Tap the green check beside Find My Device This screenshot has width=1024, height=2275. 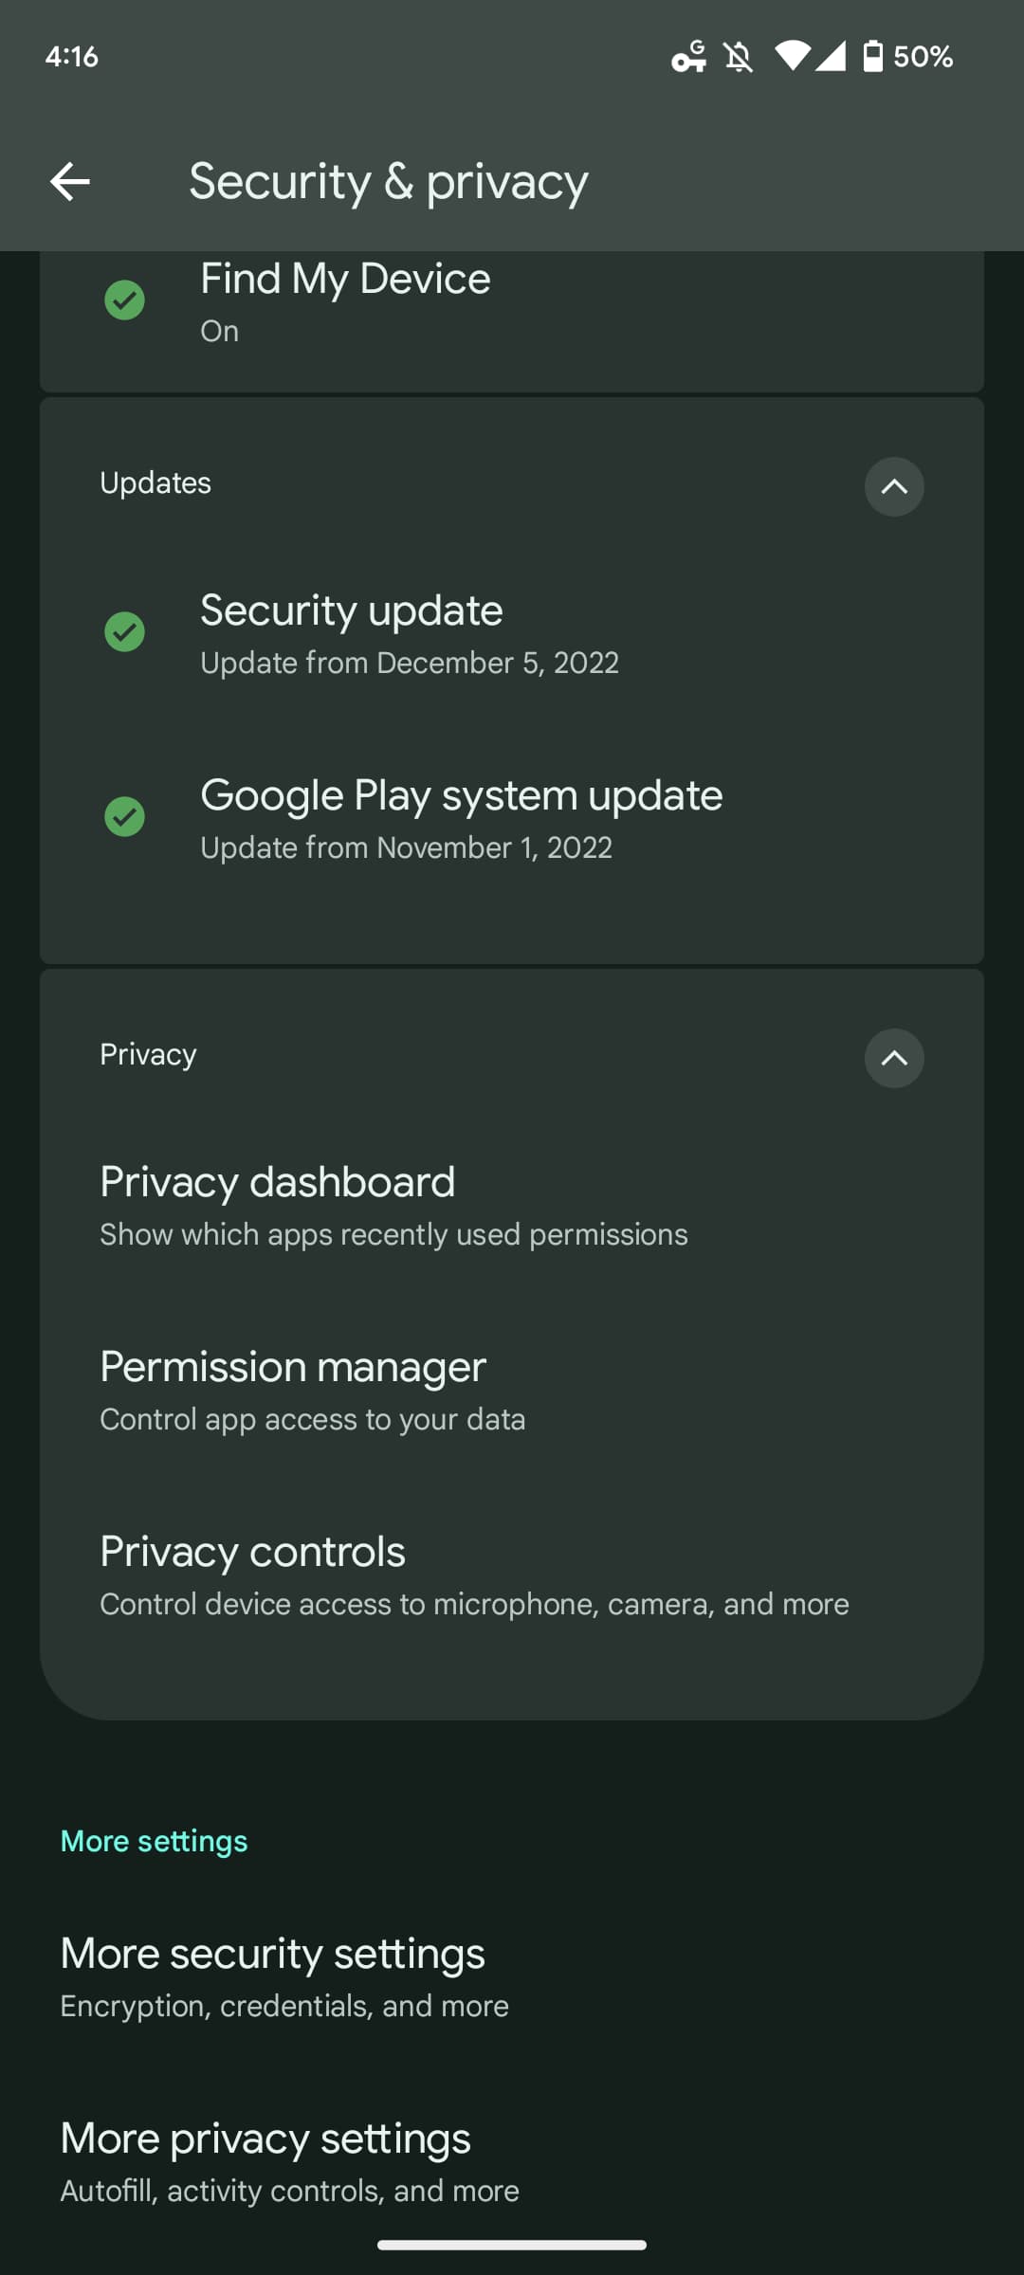pyautogui.click(x=124, y=300)
